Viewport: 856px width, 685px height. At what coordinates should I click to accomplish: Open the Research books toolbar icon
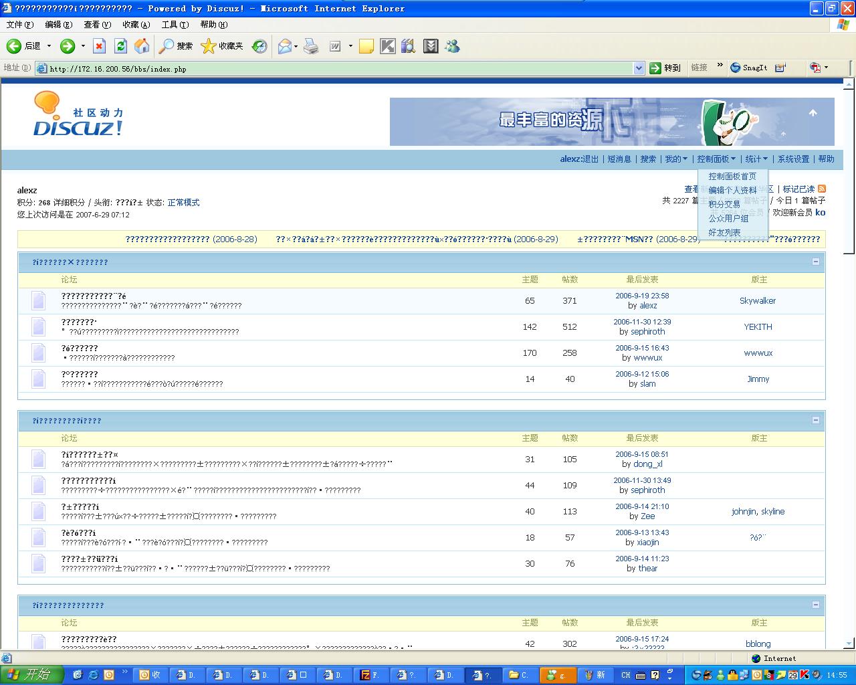click(x=409, y=46)
